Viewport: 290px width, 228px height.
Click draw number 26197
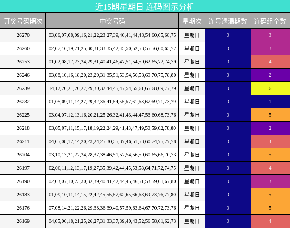pos(23,168)
